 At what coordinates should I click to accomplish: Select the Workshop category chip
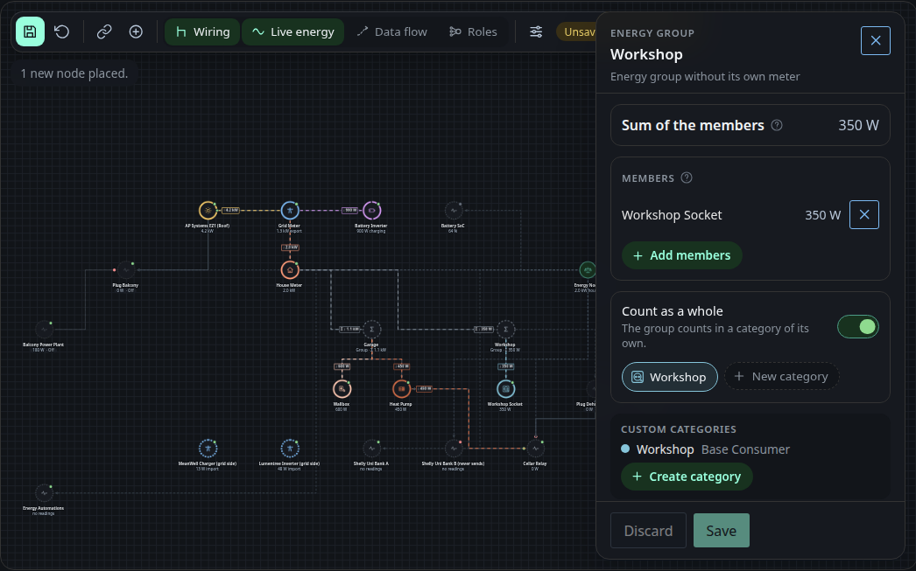669,377
